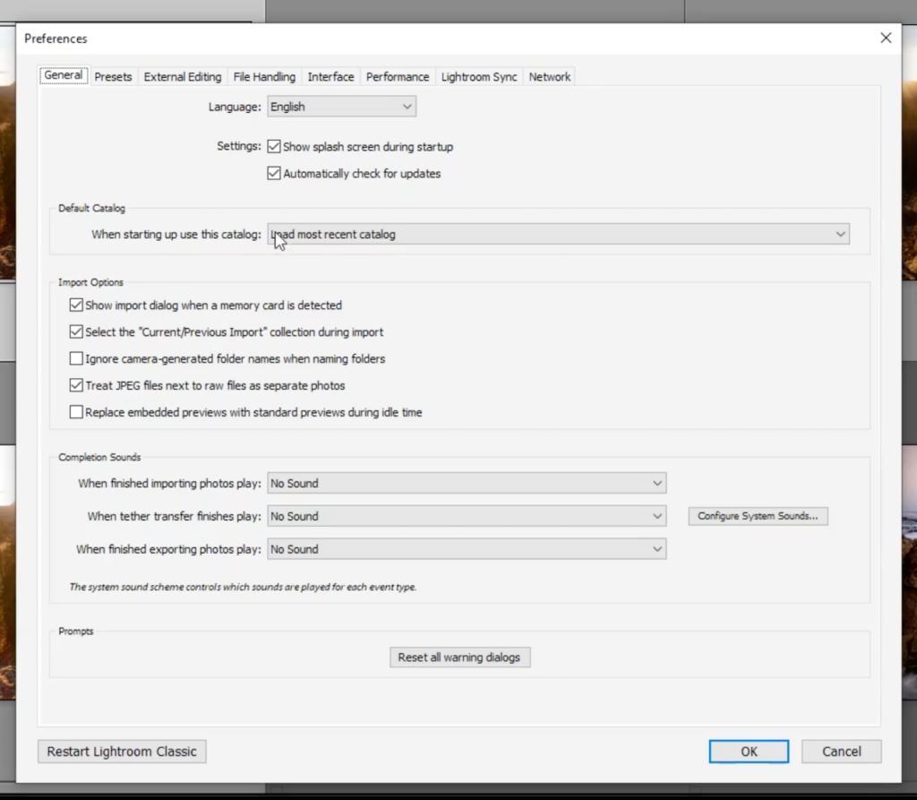This screenshot has height=800, width=917.
Task: Open the Language dropdown
Action: pos(340,106)
